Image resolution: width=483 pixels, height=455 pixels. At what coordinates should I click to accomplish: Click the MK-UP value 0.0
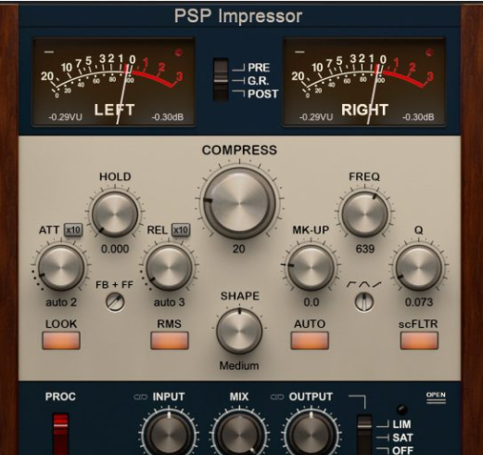[311, 303]
